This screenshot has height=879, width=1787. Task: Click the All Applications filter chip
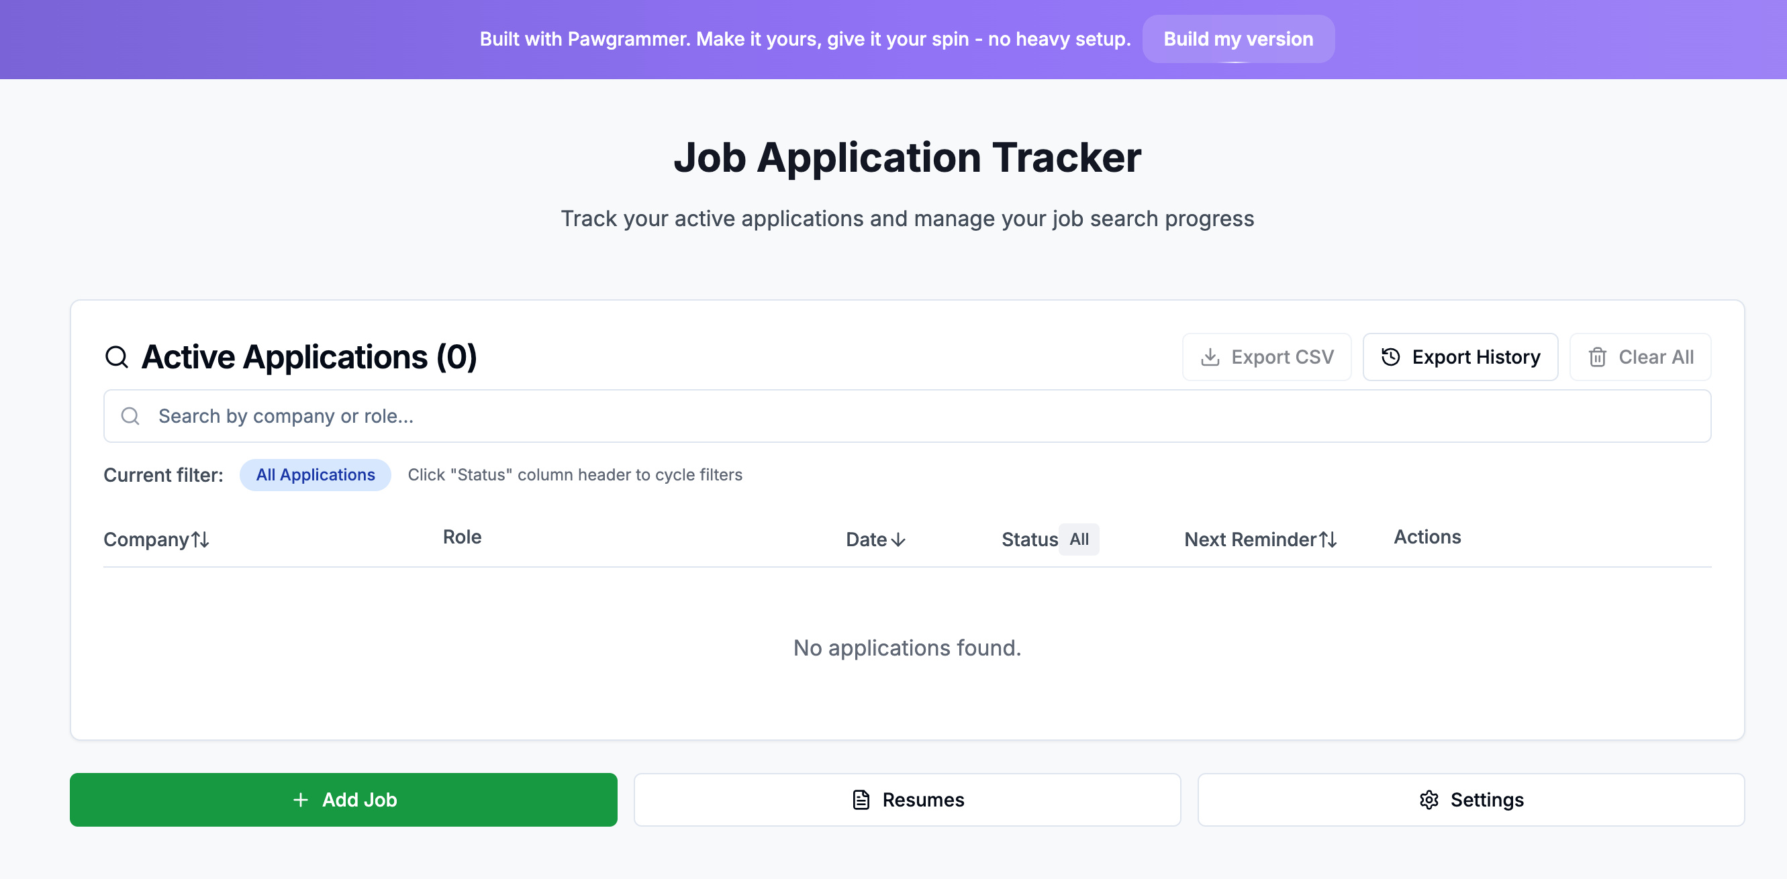316,475
